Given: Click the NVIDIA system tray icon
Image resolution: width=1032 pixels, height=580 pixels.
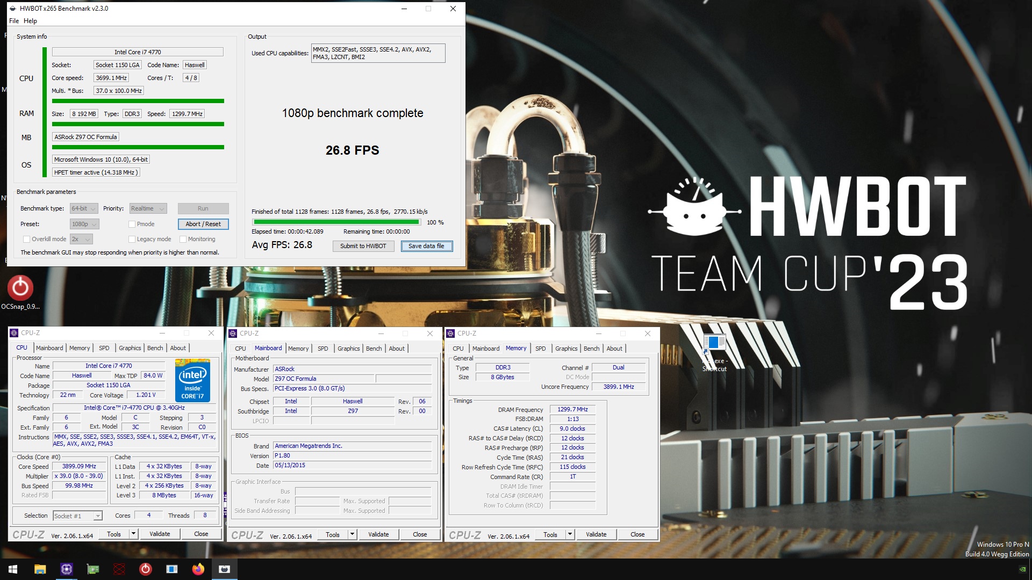Looking at the screenshot, I should [1022, 569].
